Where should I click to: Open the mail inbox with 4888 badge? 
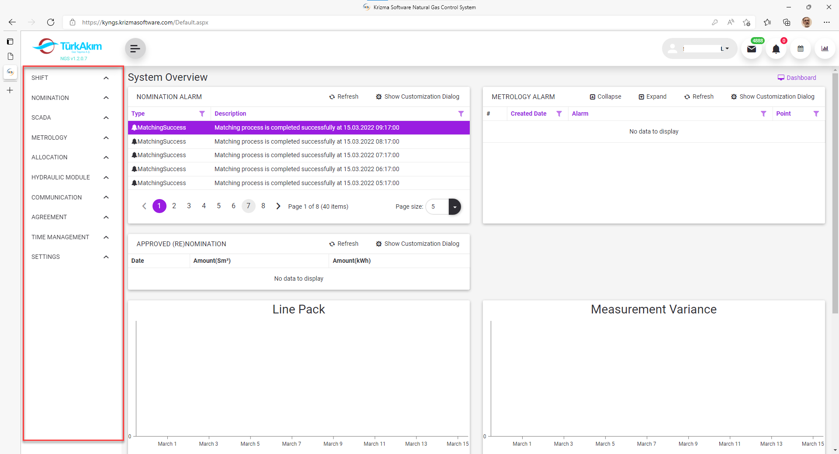pos(751,49)
